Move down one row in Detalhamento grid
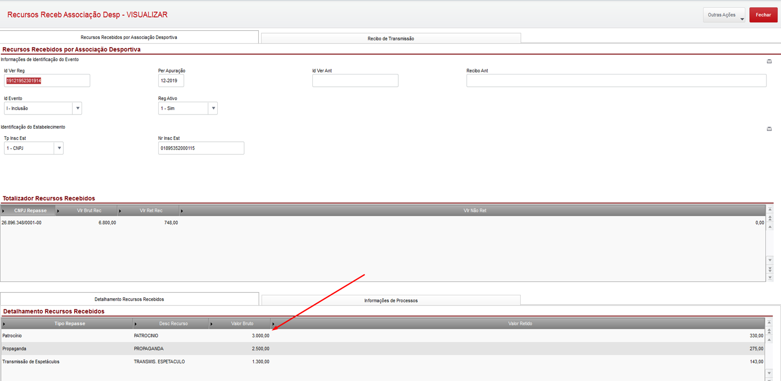Viewport: 781px width, 381px height. tap(769, 373)
